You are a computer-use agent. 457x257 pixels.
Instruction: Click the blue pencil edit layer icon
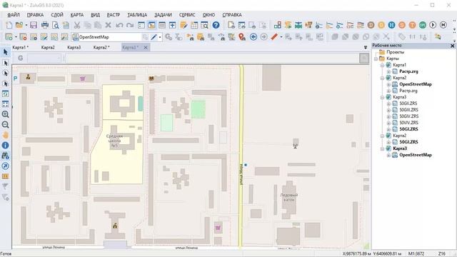click(x=154, y=37)
